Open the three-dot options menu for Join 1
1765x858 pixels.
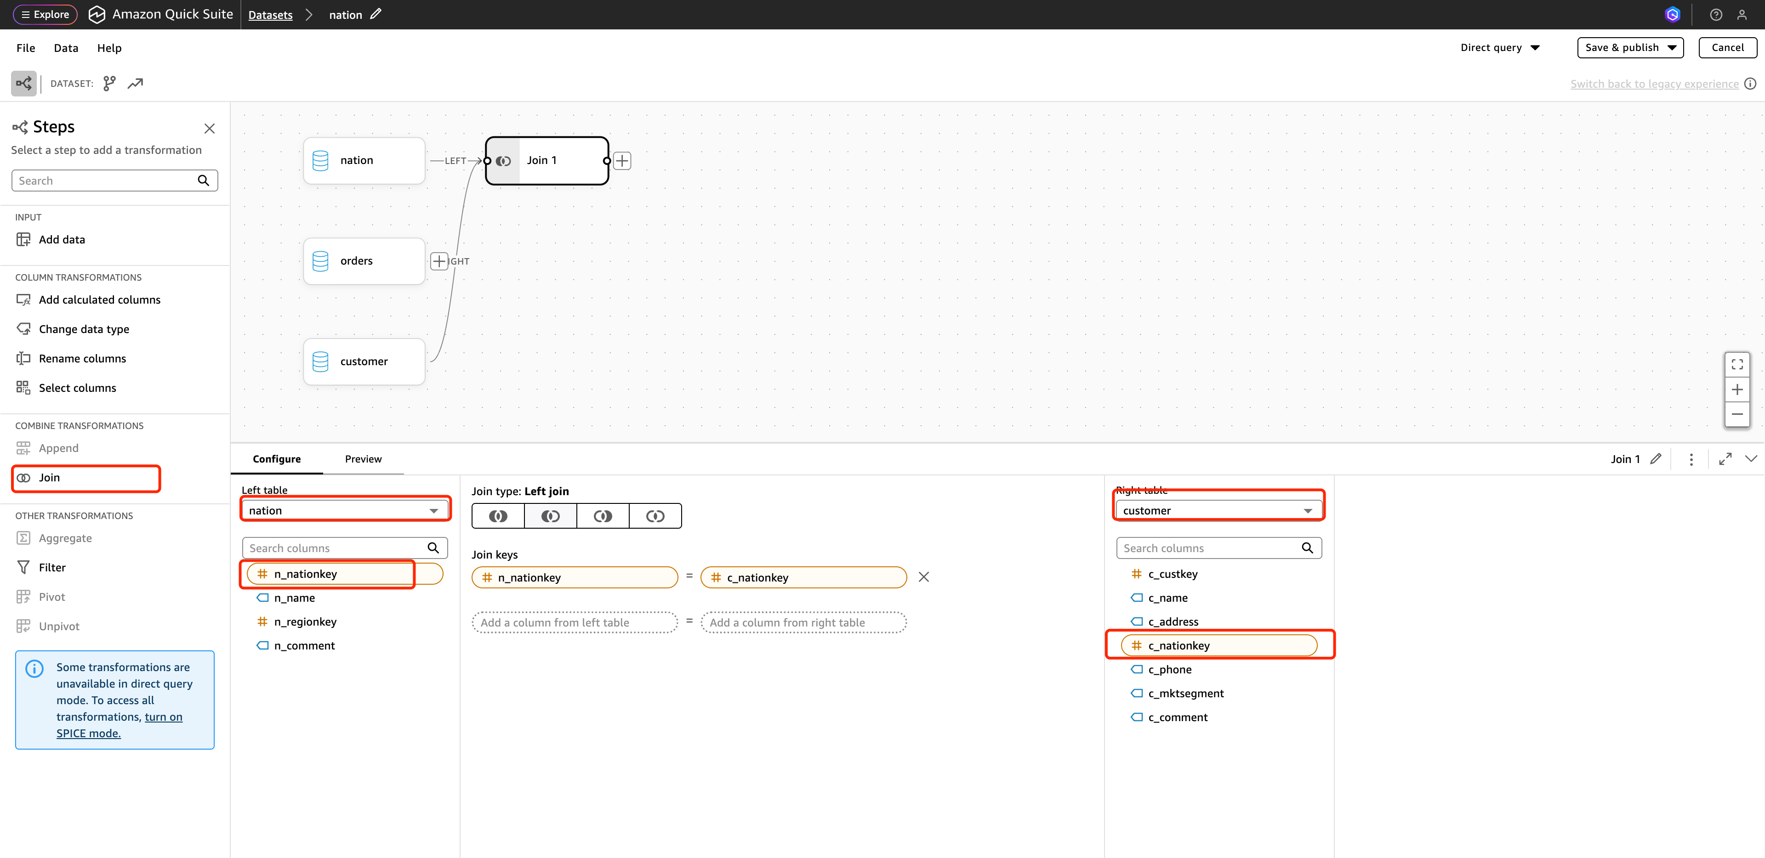click(1691, 459)
